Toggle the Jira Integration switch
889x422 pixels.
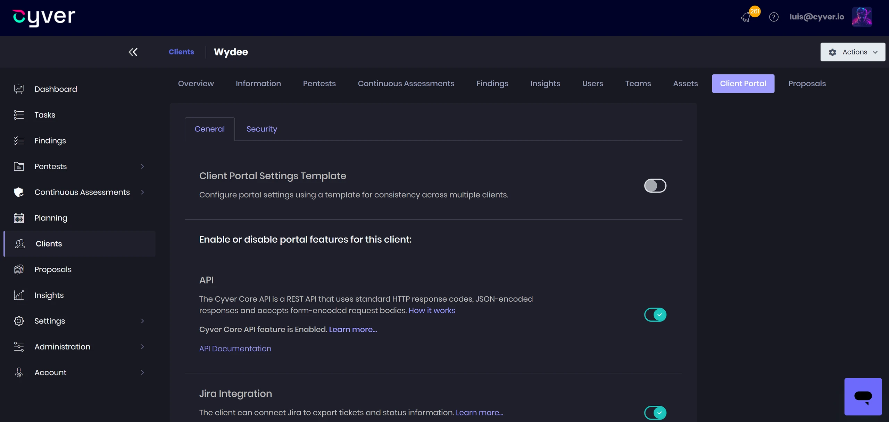(x=655, y=413)
